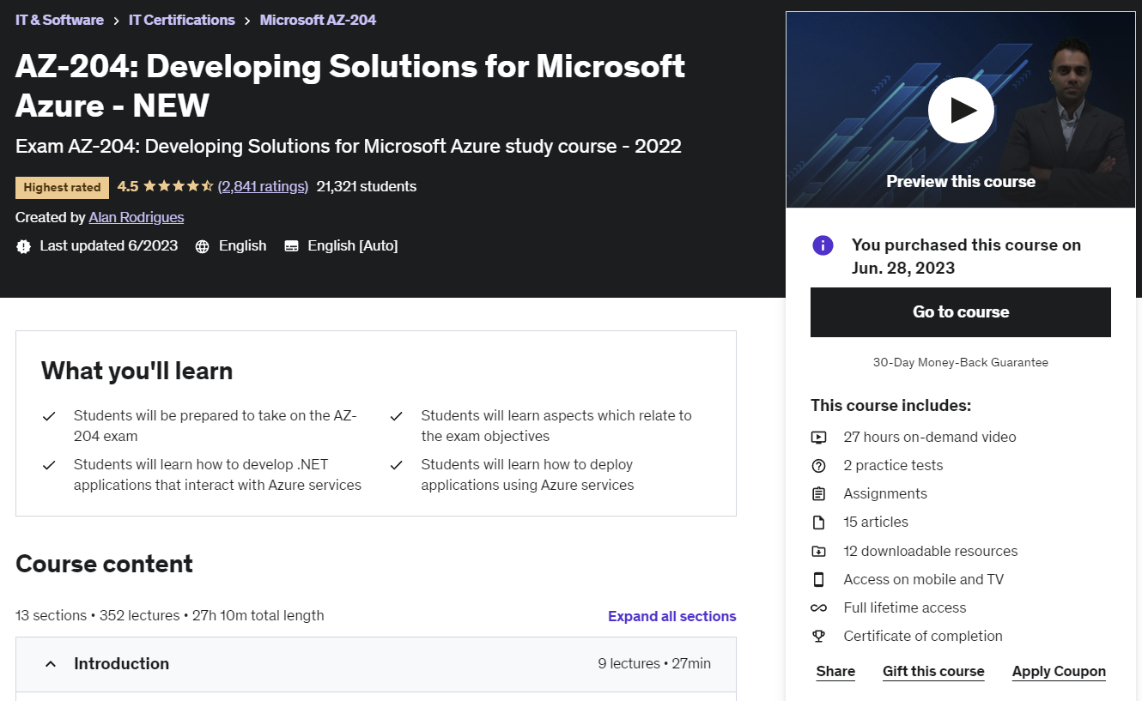
Task: Click checkmark beside deploy applications learning item
Action: [396, 465]
